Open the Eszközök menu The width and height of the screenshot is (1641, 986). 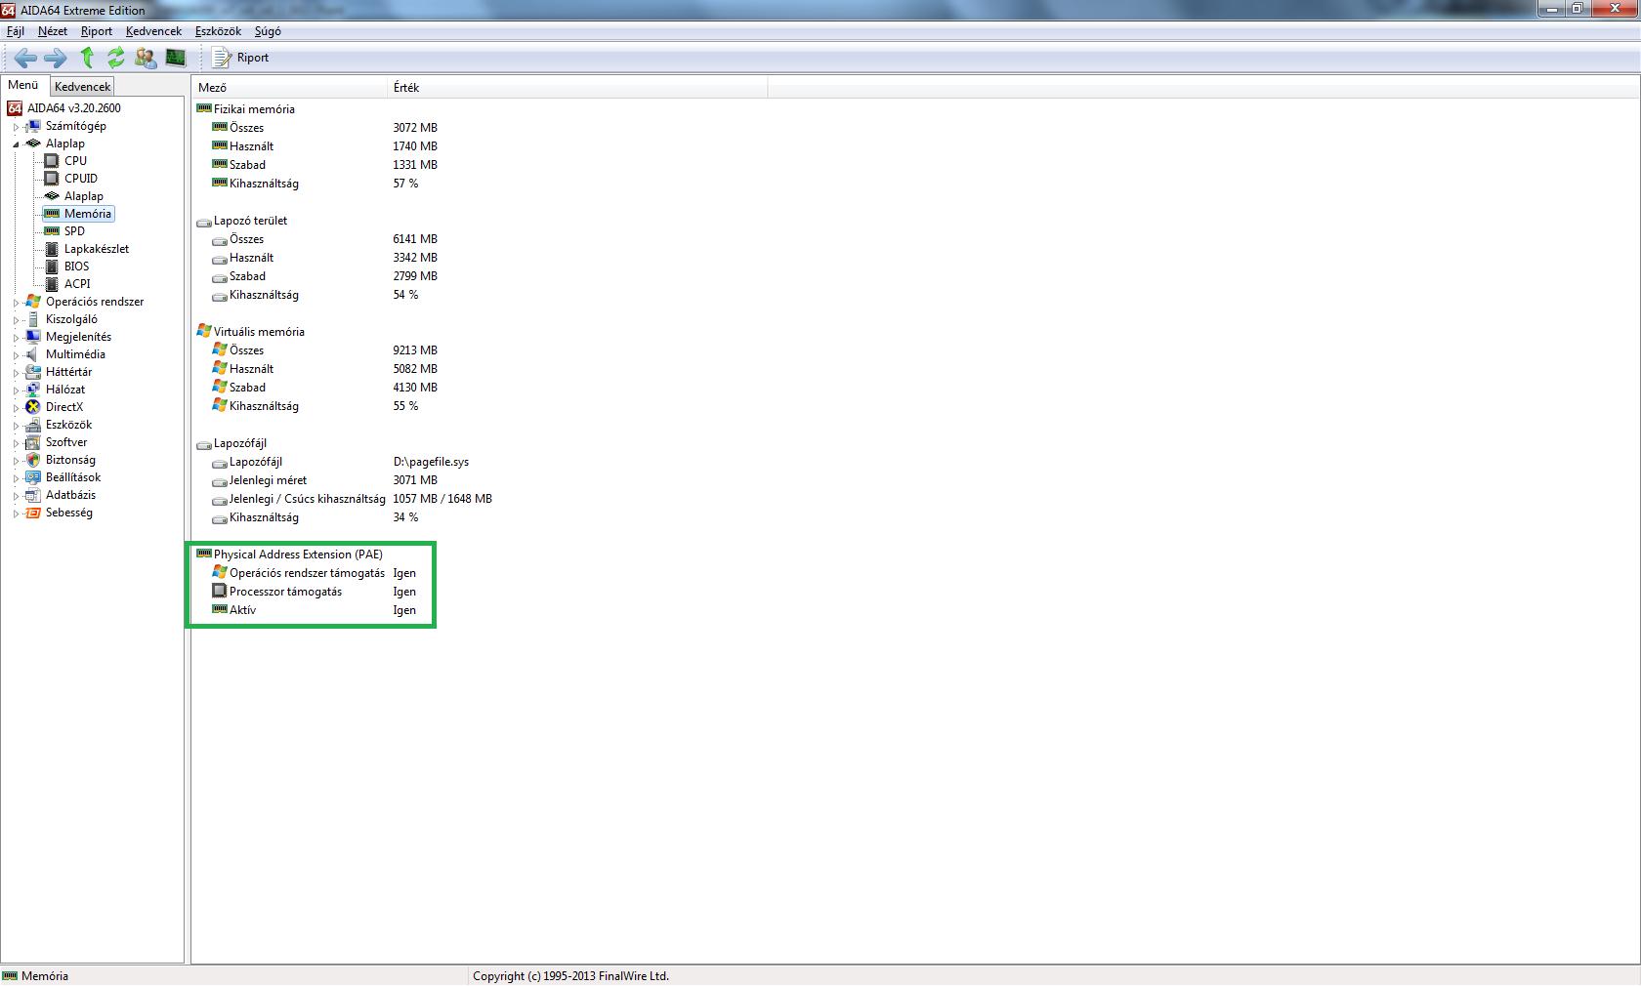click(x=218, y=31)
